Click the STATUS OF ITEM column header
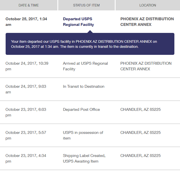This screenshot has width=180, height=180. (86, 5)
